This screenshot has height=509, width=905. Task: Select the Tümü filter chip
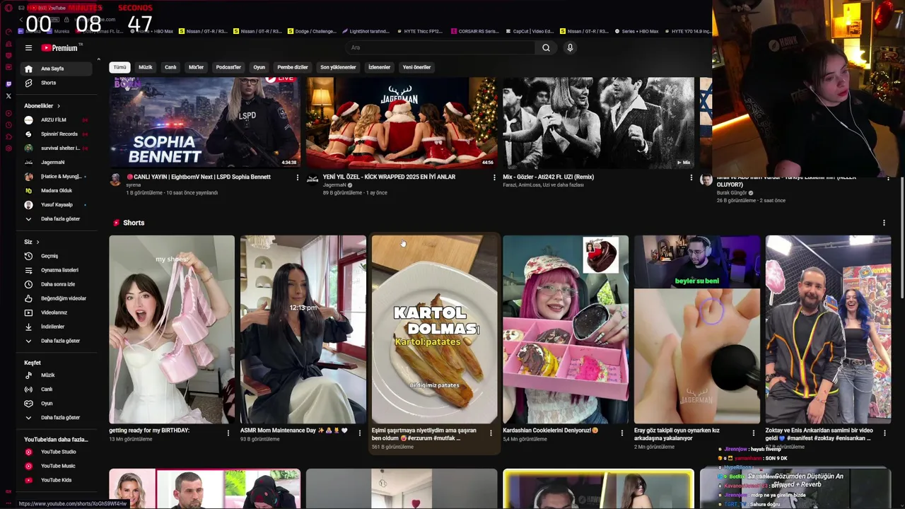(x=120, y=67)
